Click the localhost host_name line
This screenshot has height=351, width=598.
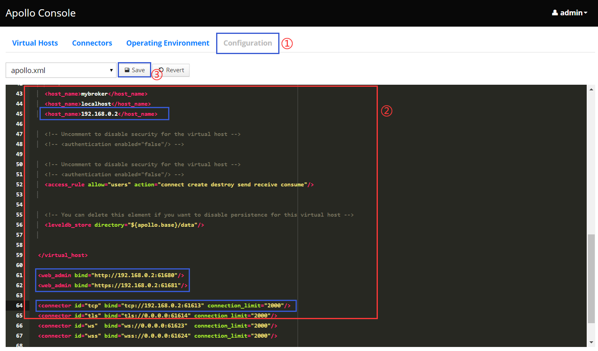98,104
